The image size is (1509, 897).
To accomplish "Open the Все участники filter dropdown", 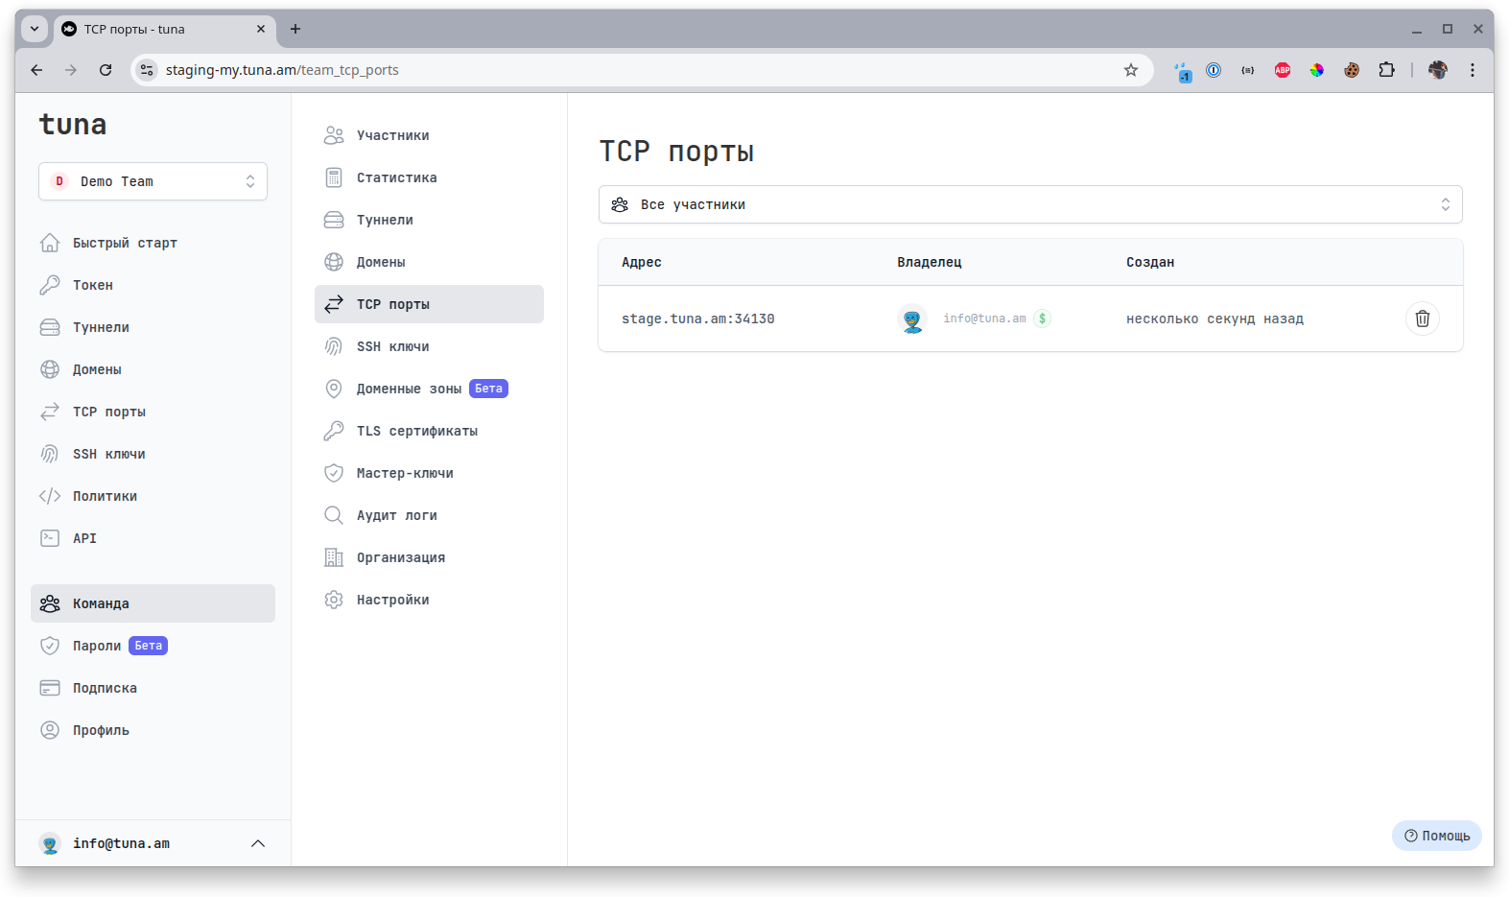I will 1030,204.
